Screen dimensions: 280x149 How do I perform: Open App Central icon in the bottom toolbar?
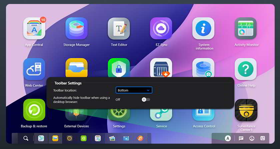point(98,138)
